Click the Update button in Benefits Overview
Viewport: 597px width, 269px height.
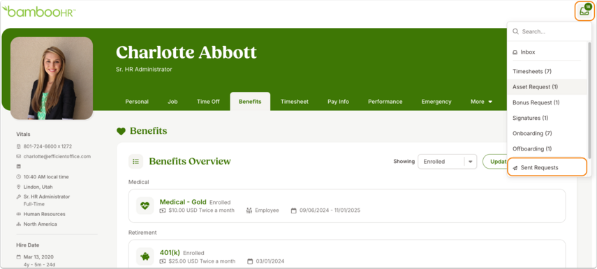495,162
